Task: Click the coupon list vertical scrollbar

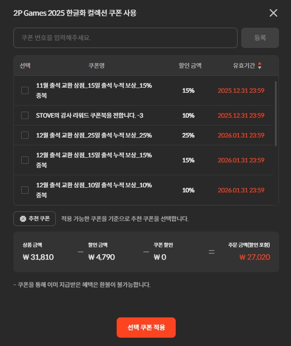Action: (276, 113)
